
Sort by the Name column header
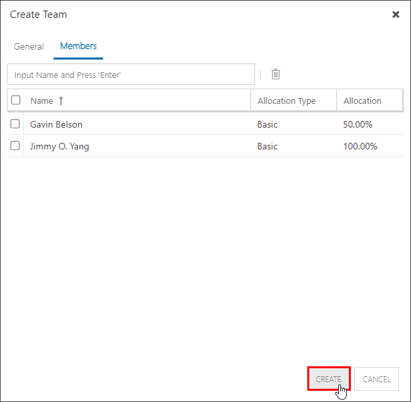(42, 101)
